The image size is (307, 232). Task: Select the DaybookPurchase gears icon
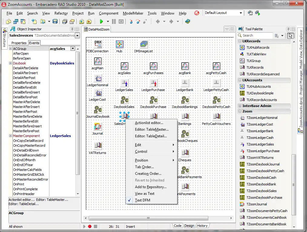pyautogui.click(x=153, y=100)
